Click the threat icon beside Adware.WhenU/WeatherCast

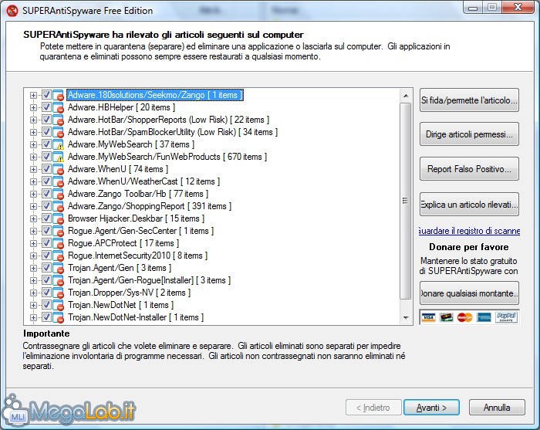pyautogui.click(x=58, y=181)
